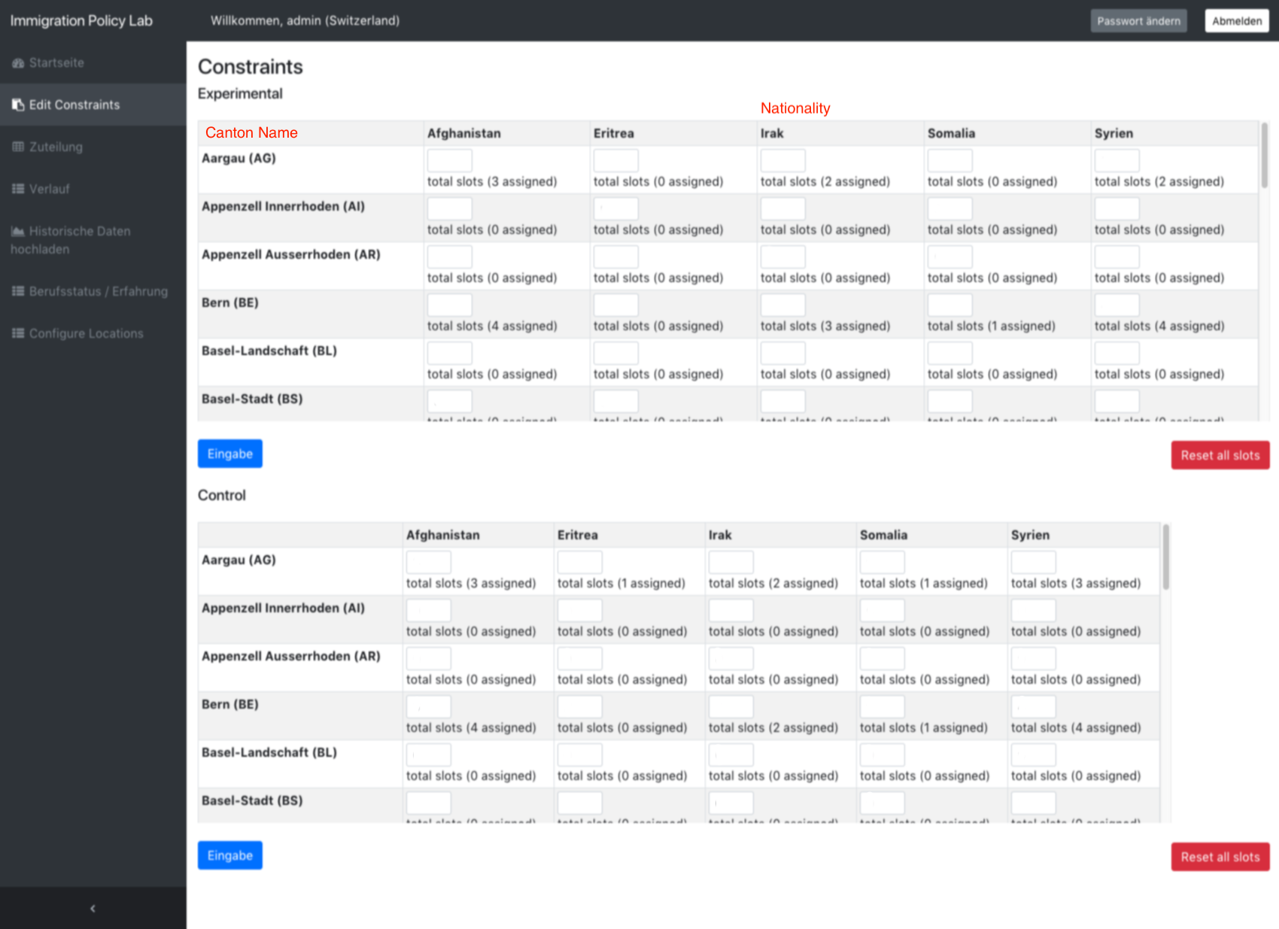Reset all slots in Experimental table
Image resolution: width=1279 pixels, height=929 pixels.
[x=1220, y=455]
